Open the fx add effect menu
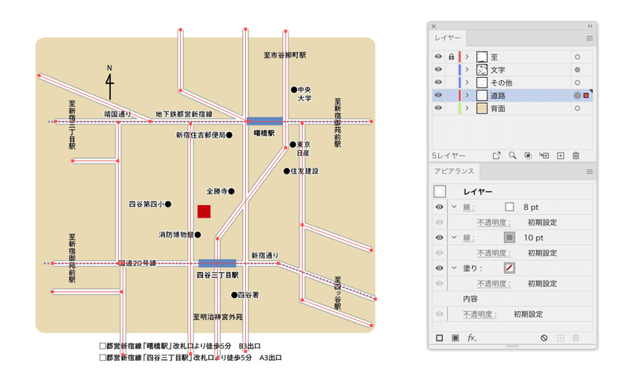This screenshot has height=386, width=629. [473, 338]
